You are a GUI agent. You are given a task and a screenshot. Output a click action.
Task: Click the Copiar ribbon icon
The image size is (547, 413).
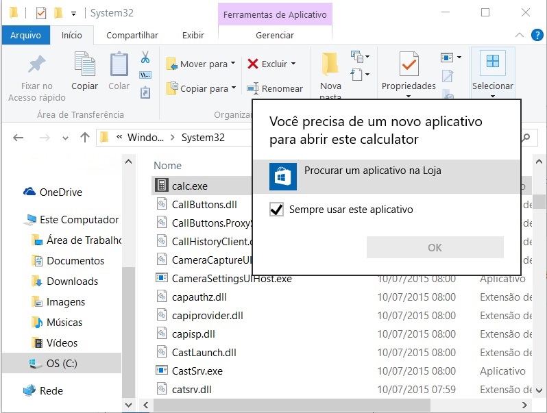[85, 64]
